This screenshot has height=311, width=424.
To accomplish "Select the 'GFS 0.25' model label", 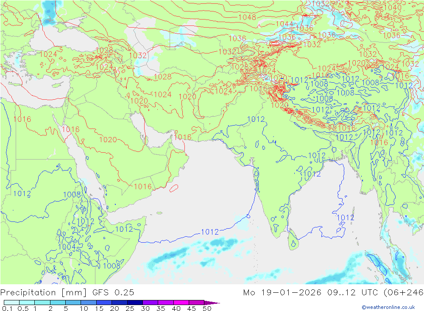I will tap(113, 293).
